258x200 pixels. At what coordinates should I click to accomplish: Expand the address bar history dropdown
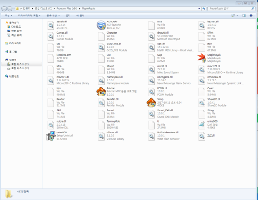199,9
